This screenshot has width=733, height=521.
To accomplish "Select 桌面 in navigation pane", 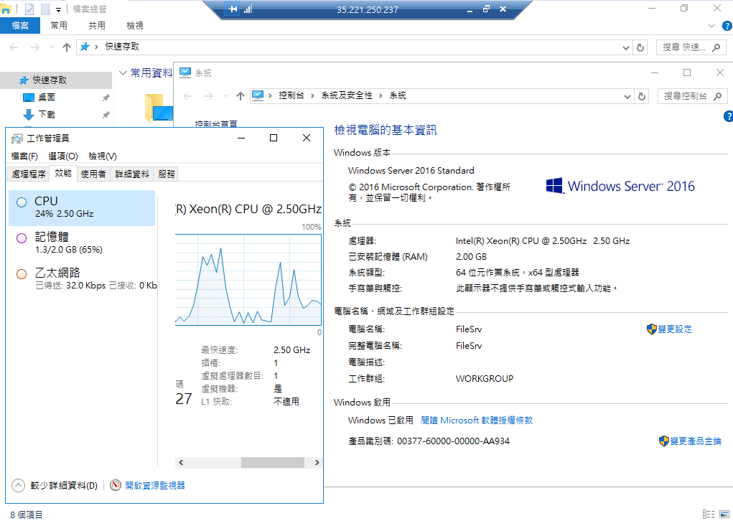I will [x=47, y=97].
